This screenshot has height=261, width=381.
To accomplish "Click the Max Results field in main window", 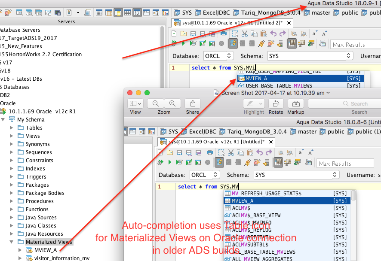I will point(356,45).
